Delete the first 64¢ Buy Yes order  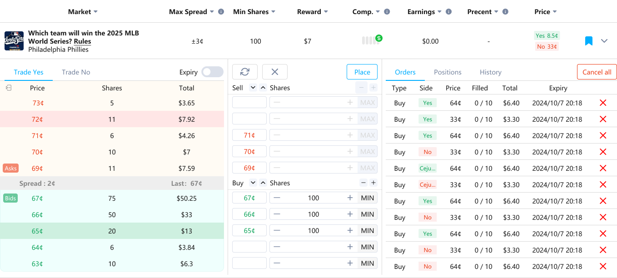(x=603, y=103)
